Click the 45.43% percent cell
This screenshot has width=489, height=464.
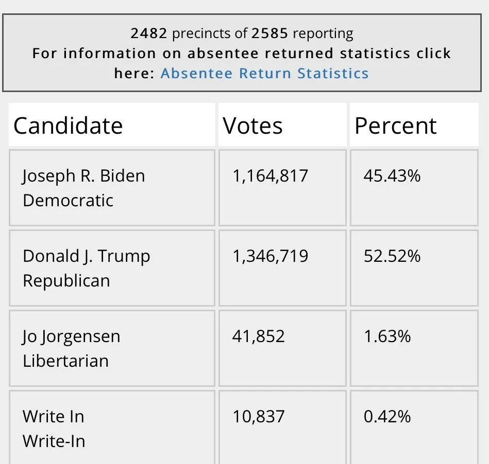[392, 176]
